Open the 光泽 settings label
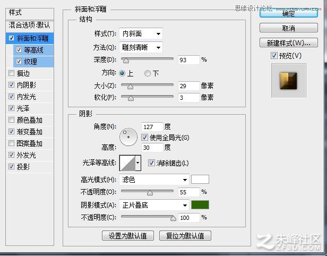The height and width of the screenshot is (256, 327). click(x=23, y=108)
